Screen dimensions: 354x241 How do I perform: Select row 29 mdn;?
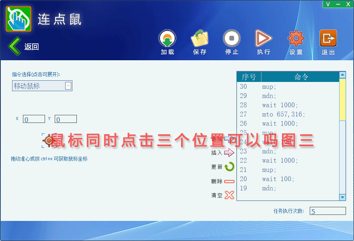tap(288, 96)
